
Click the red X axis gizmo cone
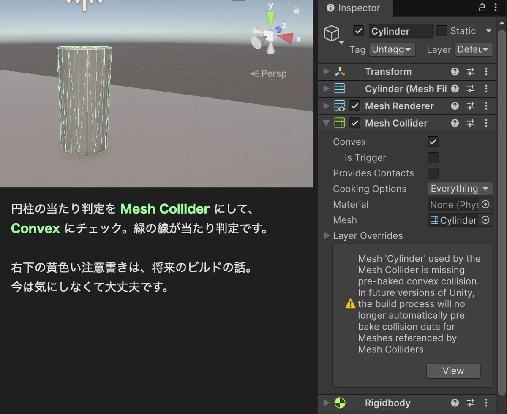286,38
